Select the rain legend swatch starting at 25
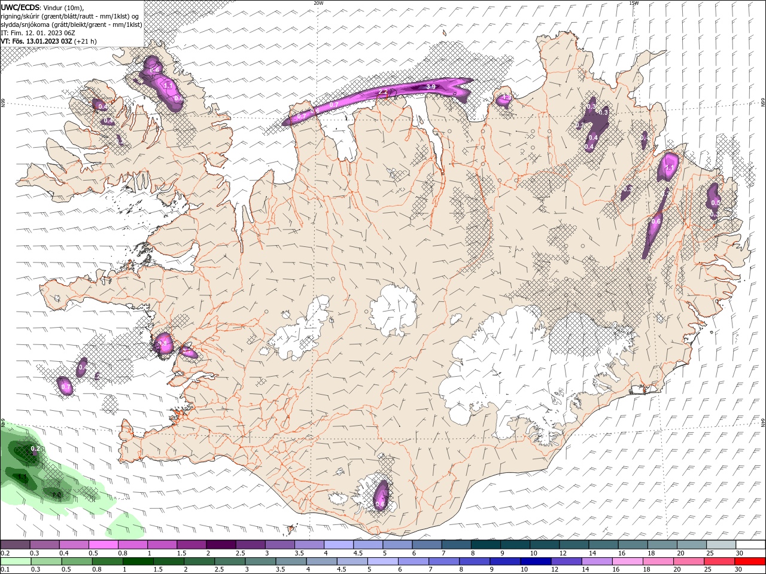766x574 pixels. coord(719,561)
